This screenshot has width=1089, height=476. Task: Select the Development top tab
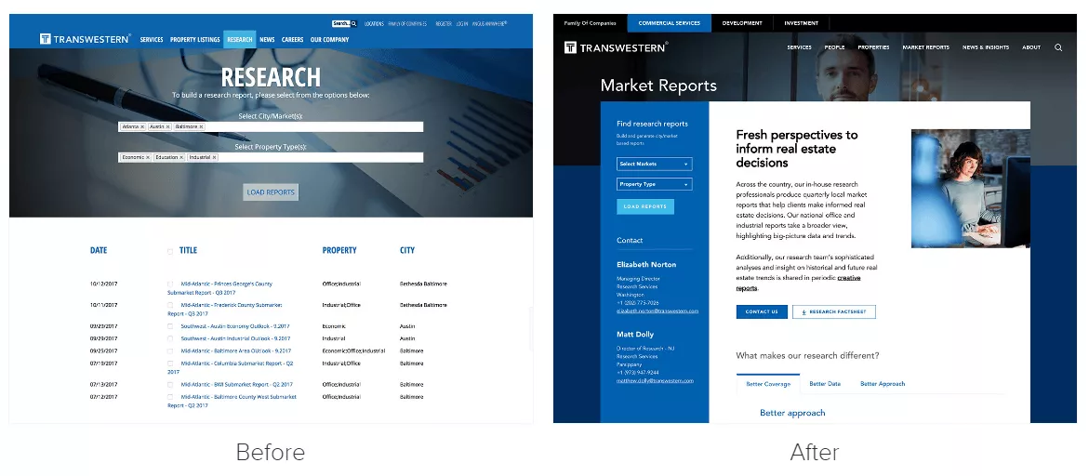[x=742, y=23]
